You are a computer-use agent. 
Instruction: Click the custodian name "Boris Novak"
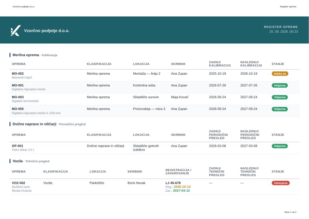click(x=136, y=183)
